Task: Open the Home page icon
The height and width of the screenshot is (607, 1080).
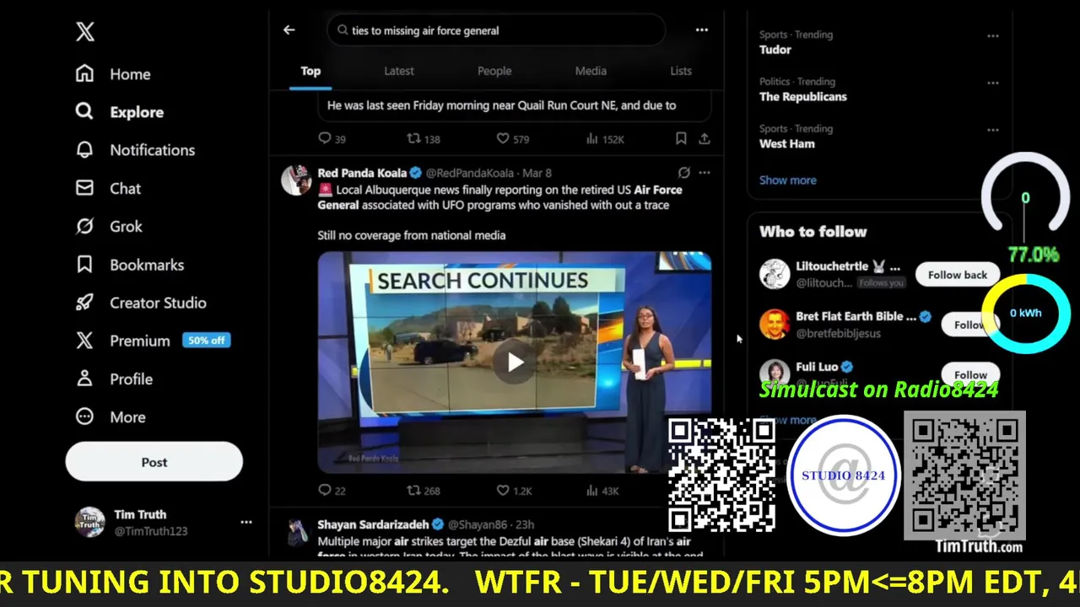Action: [84, 74]
